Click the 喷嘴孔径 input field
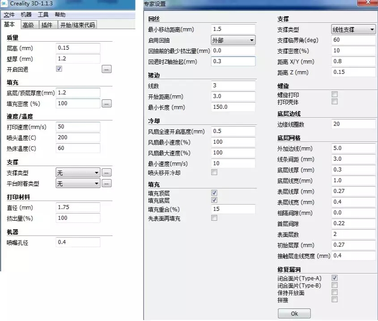 coord(78,242)
